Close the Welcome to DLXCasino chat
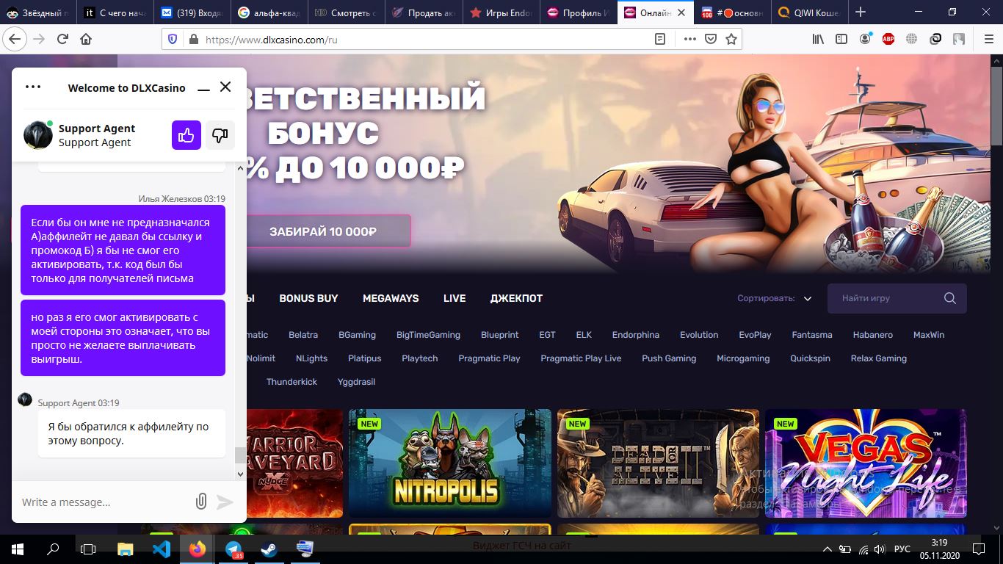The image size is (1003, 564). (x=225, y=87)
